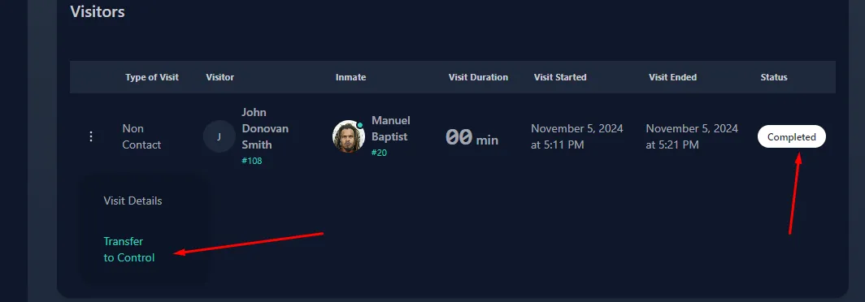Click the Visitor column header

tap(220, 77)
